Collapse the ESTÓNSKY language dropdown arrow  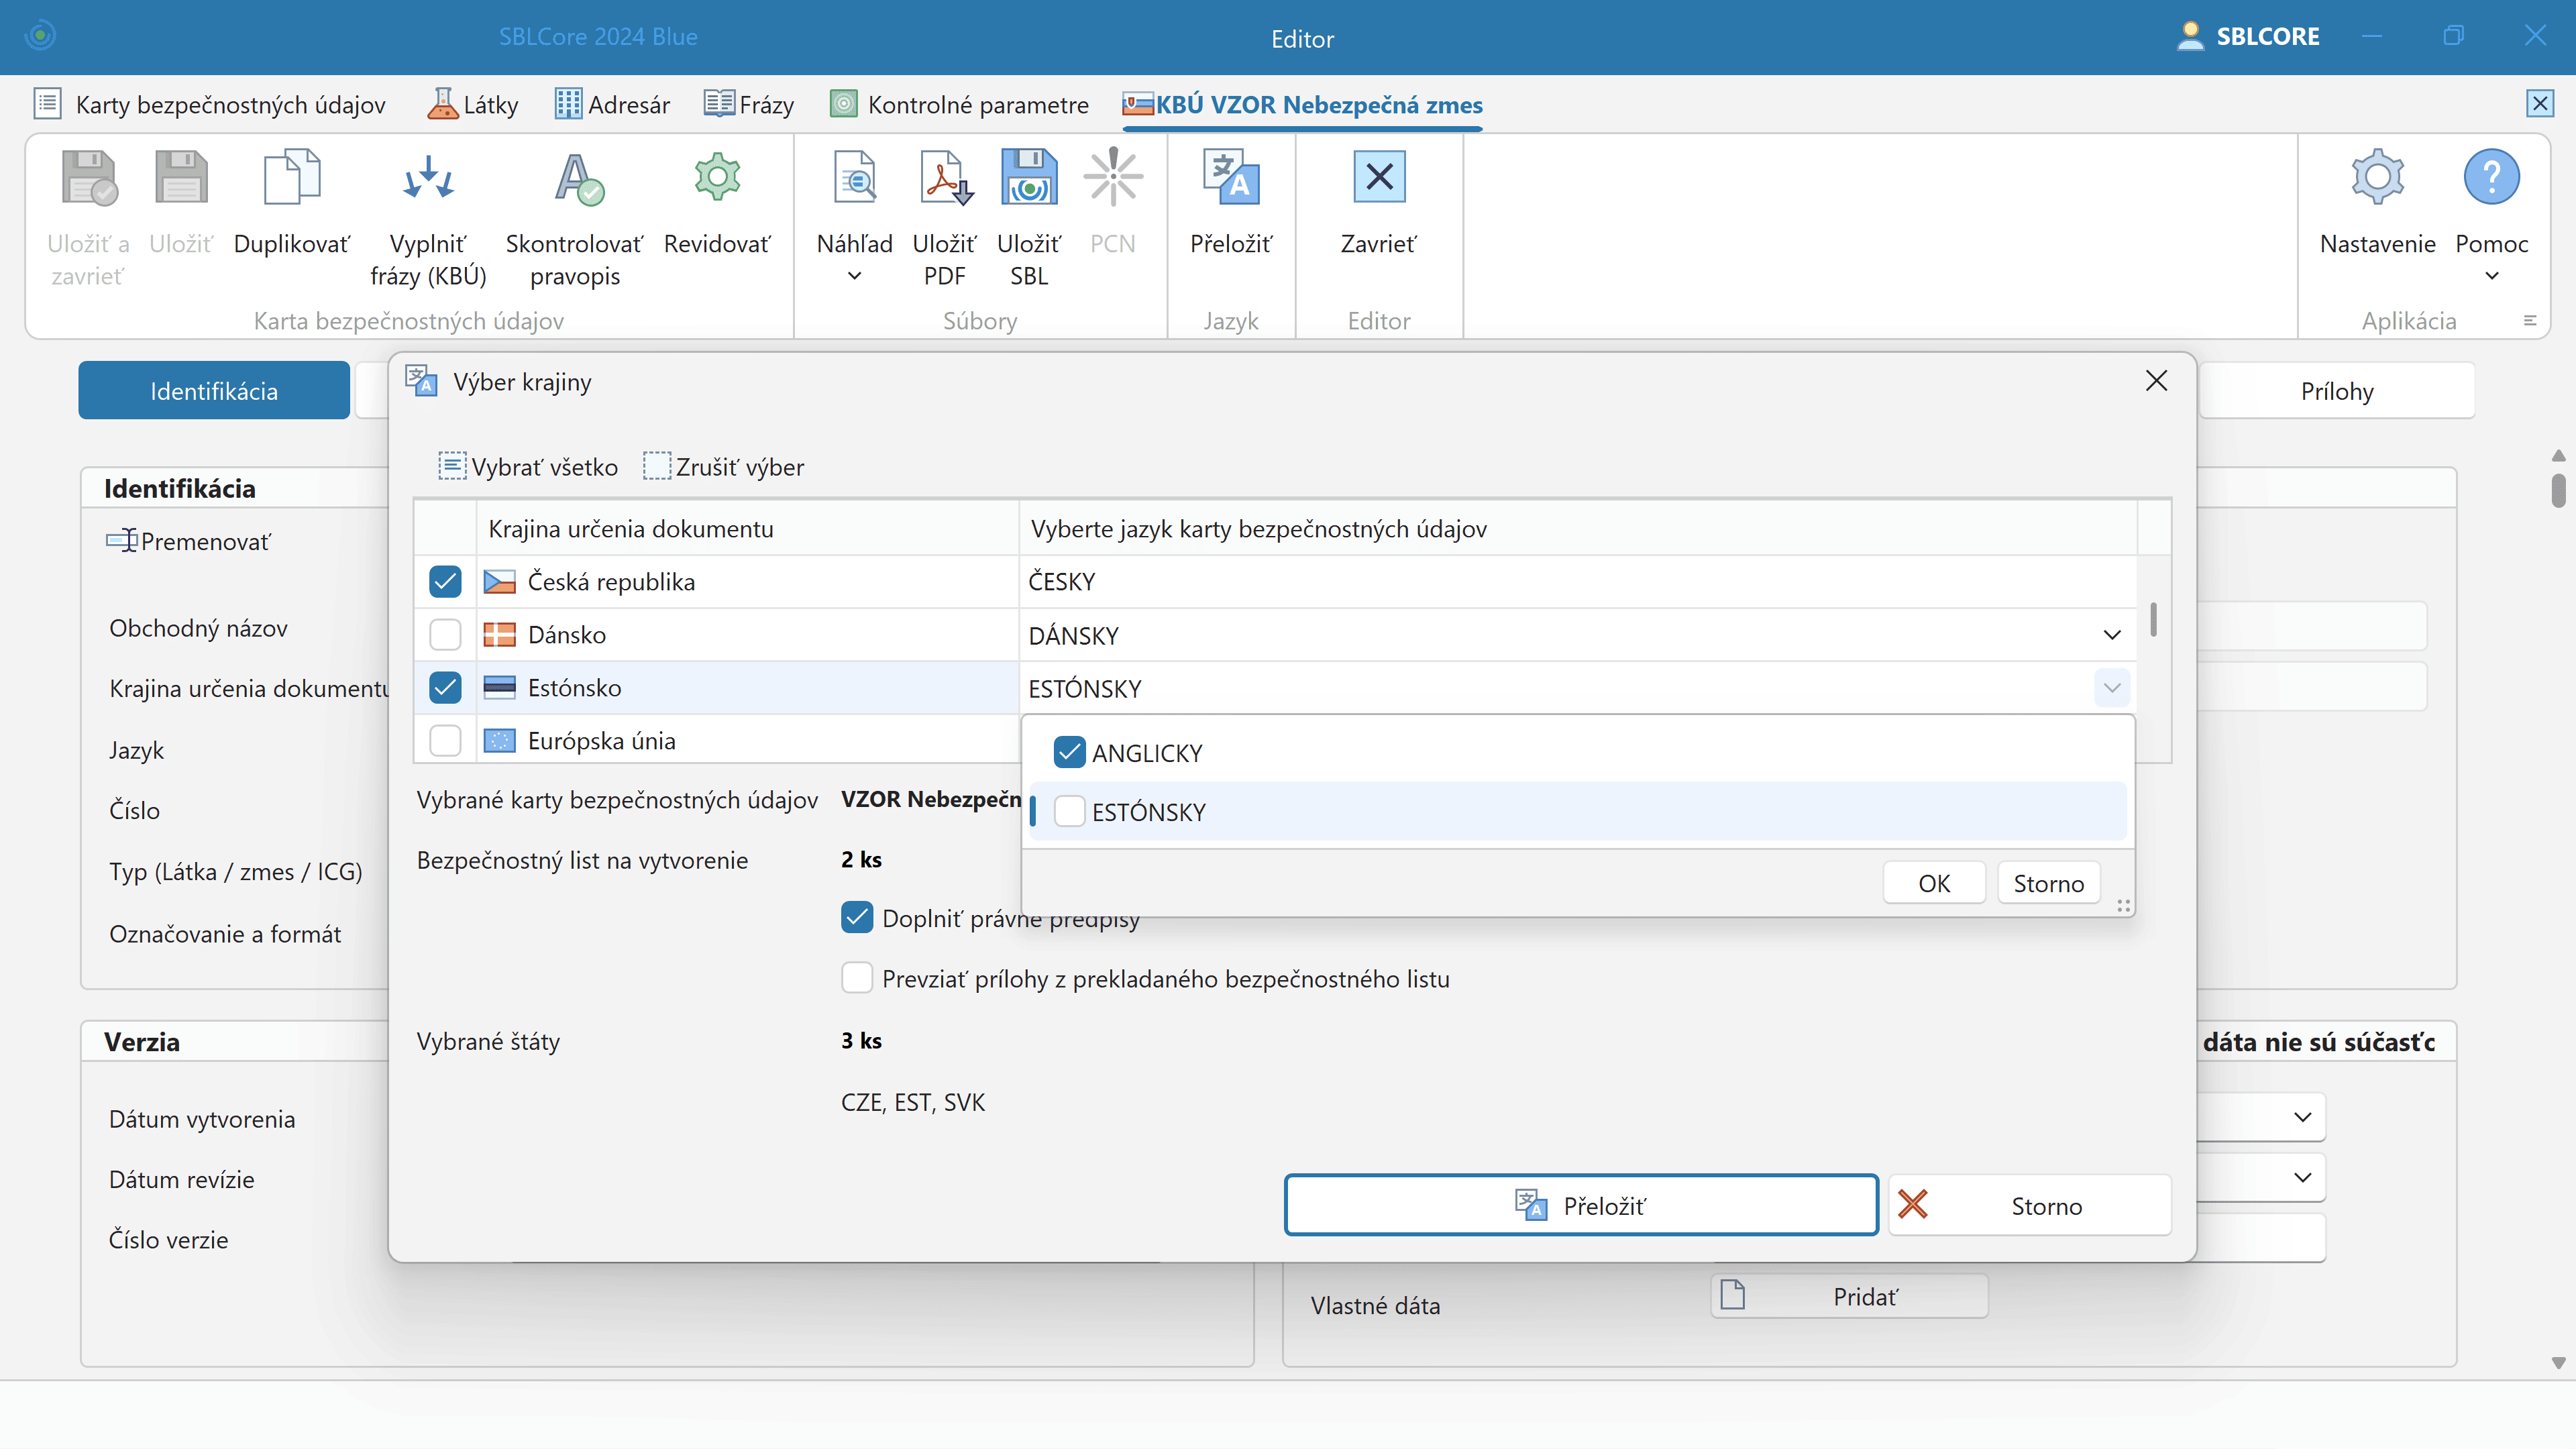pos(2111,688)
